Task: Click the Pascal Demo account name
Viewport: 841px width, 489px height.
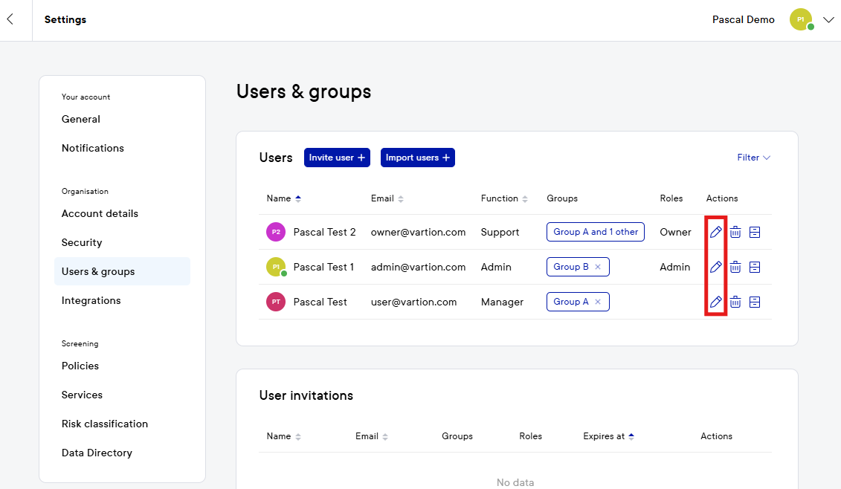Action: click(744, 19)
